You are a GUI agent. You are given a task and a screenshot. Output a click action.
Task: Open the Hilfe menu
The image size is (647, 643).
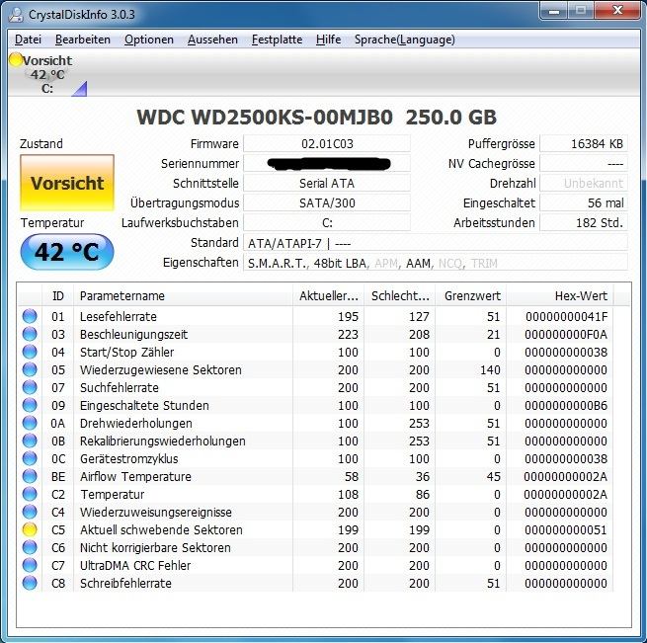tap(329, 40)
